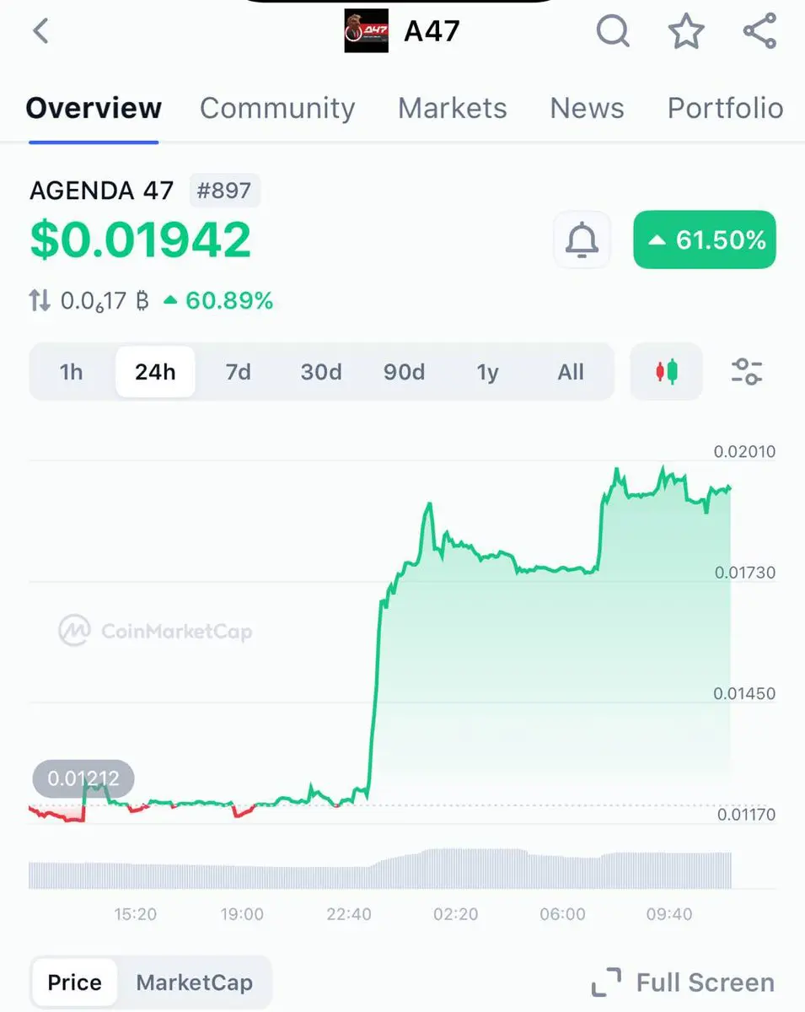
Task: Select the 1h time range
Action: pyautogui.click(x=72, y=372)
